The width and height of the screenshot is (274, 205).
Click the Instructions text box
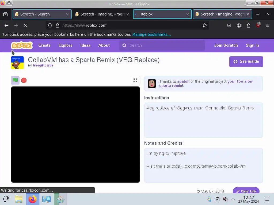tap(203, 120)
